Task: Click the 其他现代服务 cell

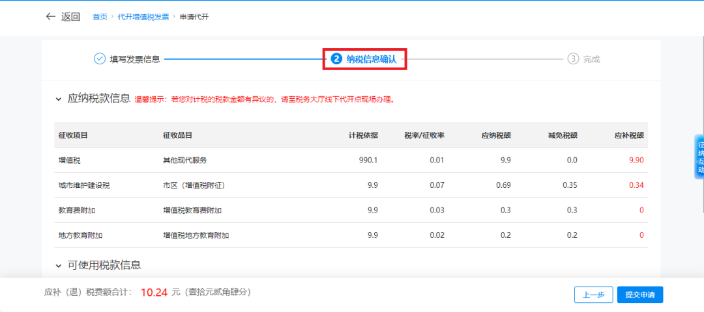Action: coord(185,161)
